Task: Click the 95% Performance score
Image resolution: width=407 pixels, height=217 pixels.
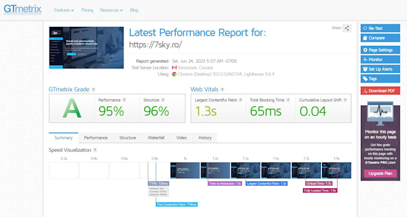Action: click(111, 111)
